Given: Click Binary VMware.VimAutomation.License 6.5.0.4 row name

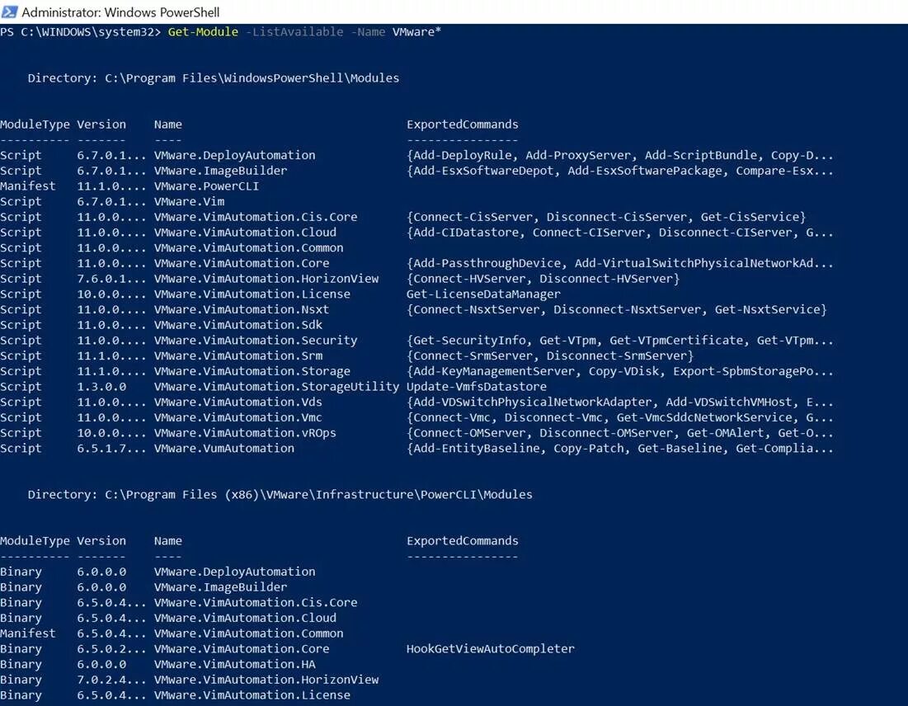Looking at the screenshot, I should [252, 695].
